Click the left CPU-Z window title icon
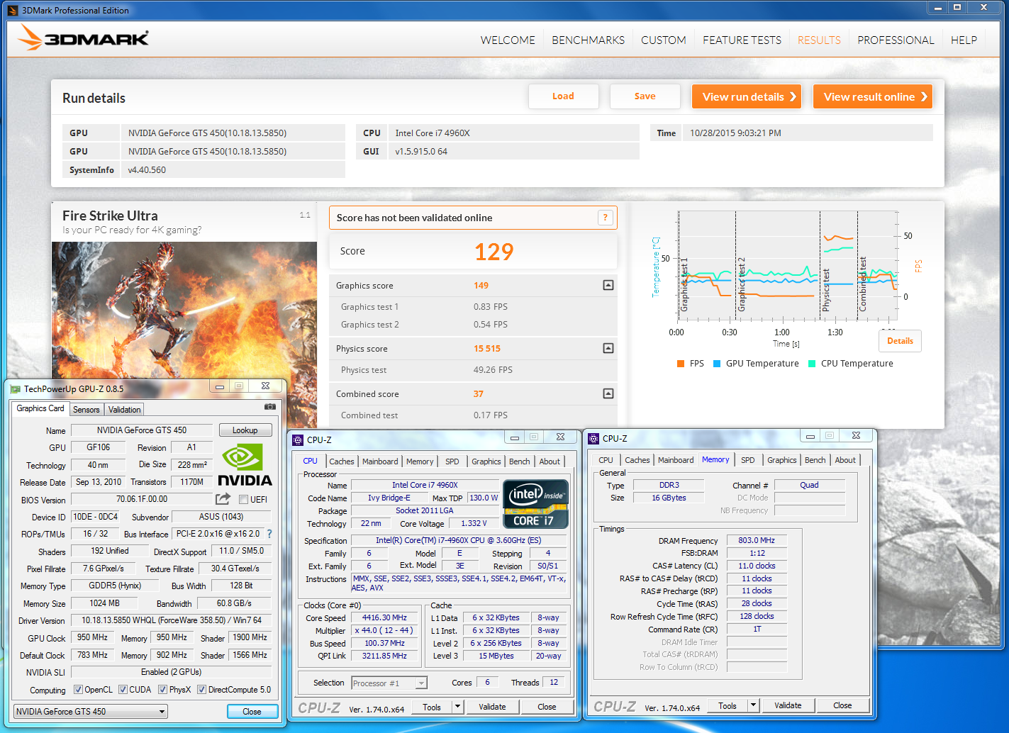This screenshot has width=1009, height=733. (298, 440)
